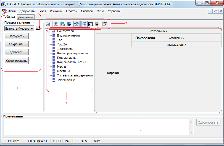Click the note field scroll-down arrow

[x=191, y=132]
